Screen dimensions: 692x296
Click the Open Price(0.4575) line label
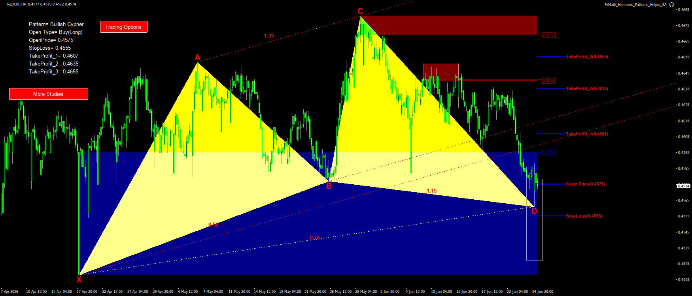coord(585,184)
